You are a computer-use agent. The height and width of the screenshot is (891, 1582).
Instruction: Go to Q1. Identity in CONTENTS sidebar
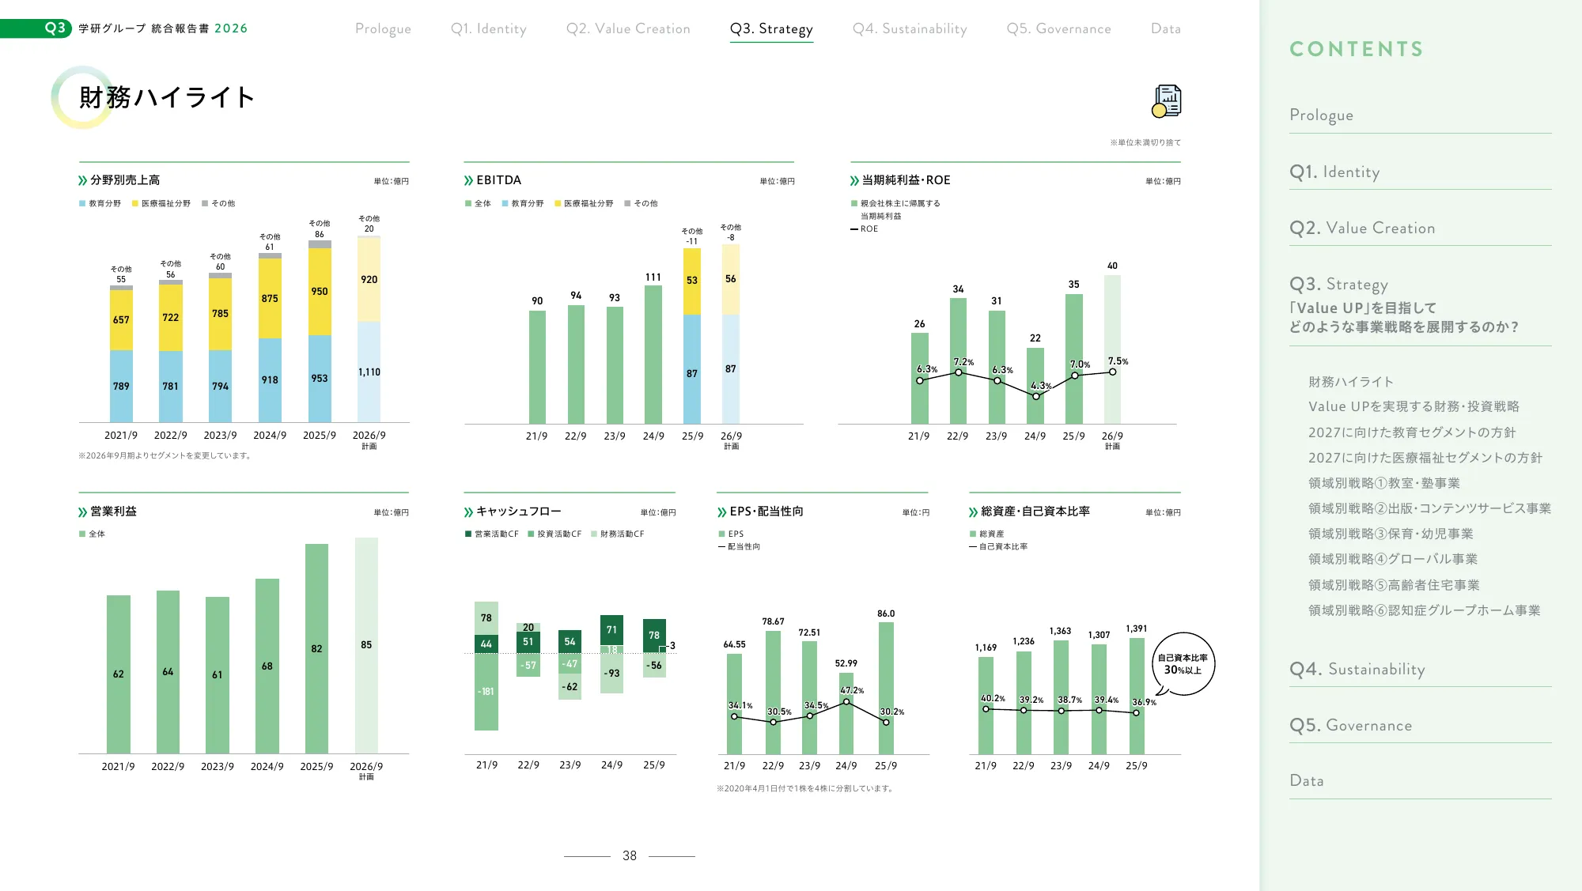pyautogui.click(x=1334, y=172)
